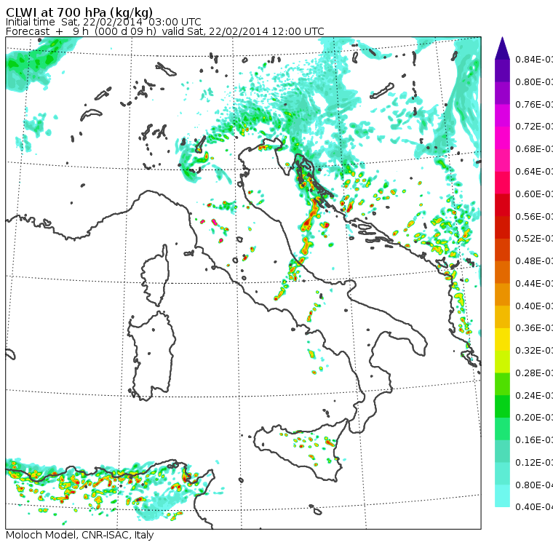The width and height of the screenshot is (553, 545).
Task: Click the 0.16E-03 colorbar label
Action: coord(534,440)
